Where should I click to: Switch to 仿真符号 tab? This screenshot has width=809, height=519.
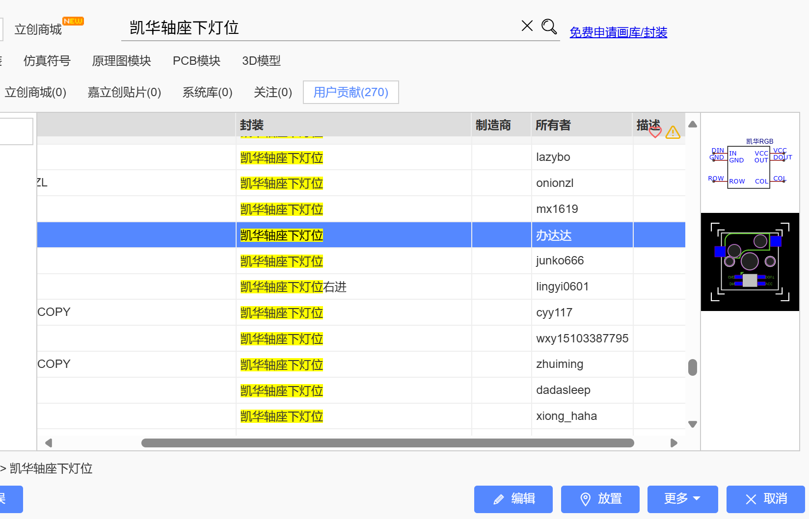47,61
